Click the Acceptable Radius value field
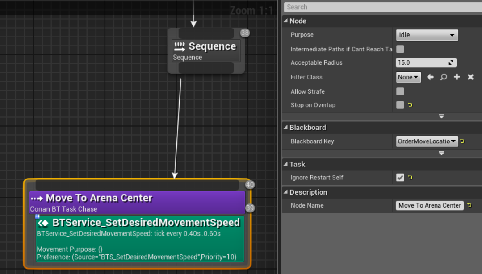This screenshot has height=274, width=482. [x=422, y=63]
